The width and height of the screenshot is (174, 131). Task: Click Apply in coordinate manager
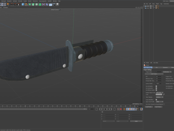(x=136, y=121)
